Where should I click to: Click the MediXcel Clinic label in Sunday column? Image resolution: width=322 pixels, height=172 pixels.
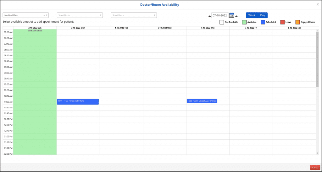35,30
